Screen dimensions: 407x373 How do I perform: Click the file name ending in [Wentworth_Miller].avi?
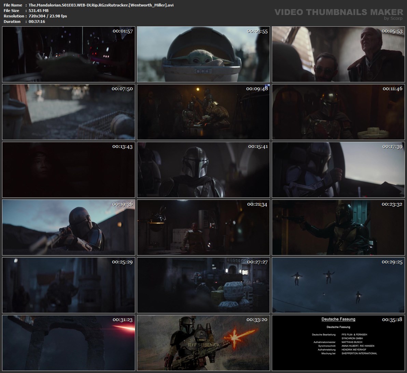point(101,5)
